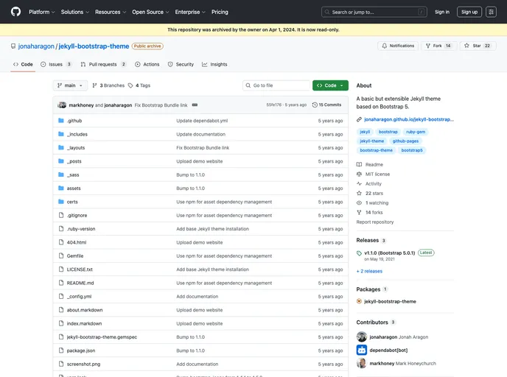Click the Notifications bell button
Image resolution: width=507 pixels, height=377 pixels.
point(397,46)
